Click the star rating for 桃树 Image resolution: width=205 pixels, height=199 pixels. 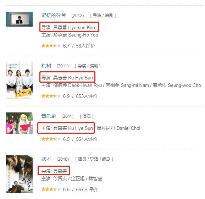51,96
